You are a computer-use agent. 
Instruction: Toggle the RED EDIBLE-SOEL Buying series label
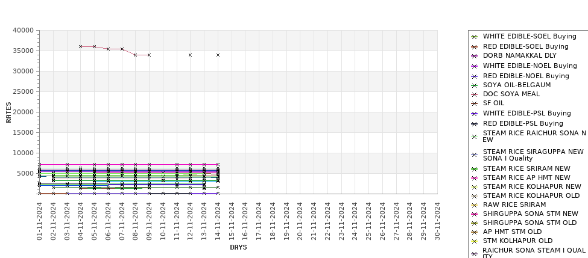(525, 46)
